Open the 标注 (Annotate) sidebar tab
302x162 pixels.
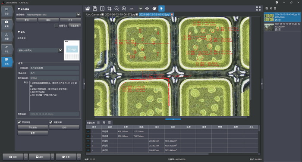click(7, 49)
